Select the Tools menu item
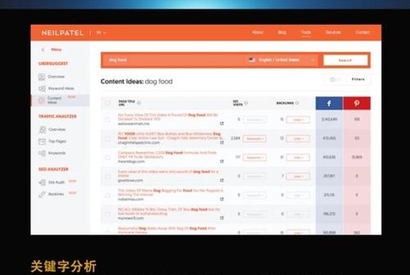This screenshot has height=275, width=410. coord(306,32)
